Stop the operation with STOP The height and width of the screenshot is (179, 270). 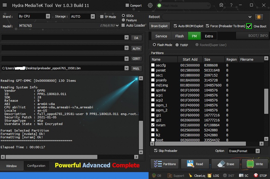point(260,176)
